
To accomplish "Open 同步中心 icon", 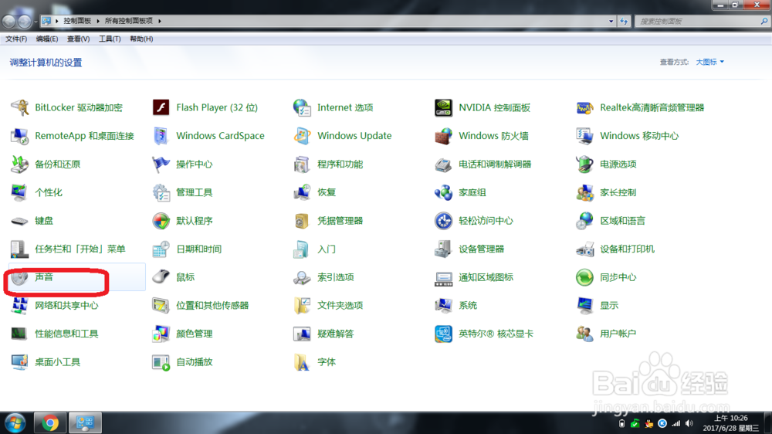I will pyautogui.click(x=584, y=277).
